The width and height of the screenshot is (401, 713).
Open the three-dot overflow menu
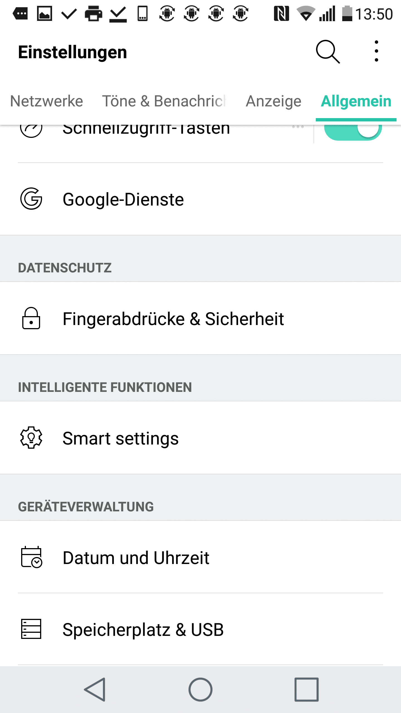pyautogui.click(x=376, y=51)
